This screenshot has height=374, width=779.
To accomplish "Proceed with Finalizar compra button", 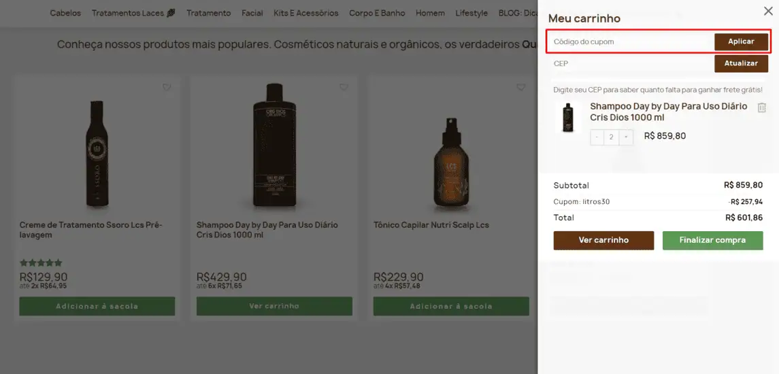I will pyautogui.click(x=712, y=241).
